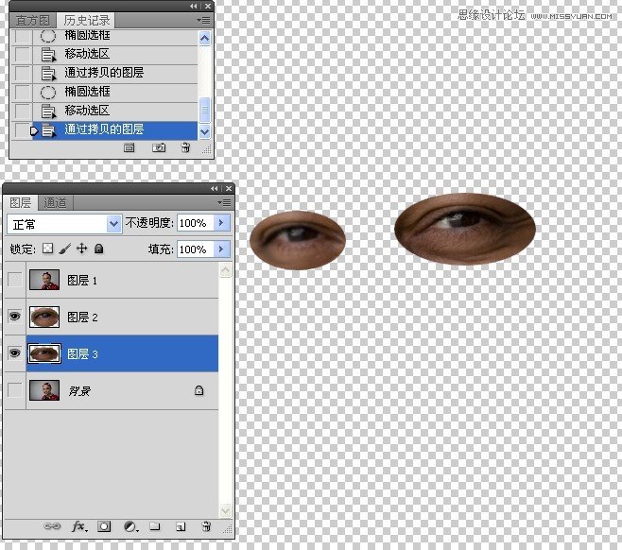Click the fill 100% input field
622x550 pixels.
(196, 249)
